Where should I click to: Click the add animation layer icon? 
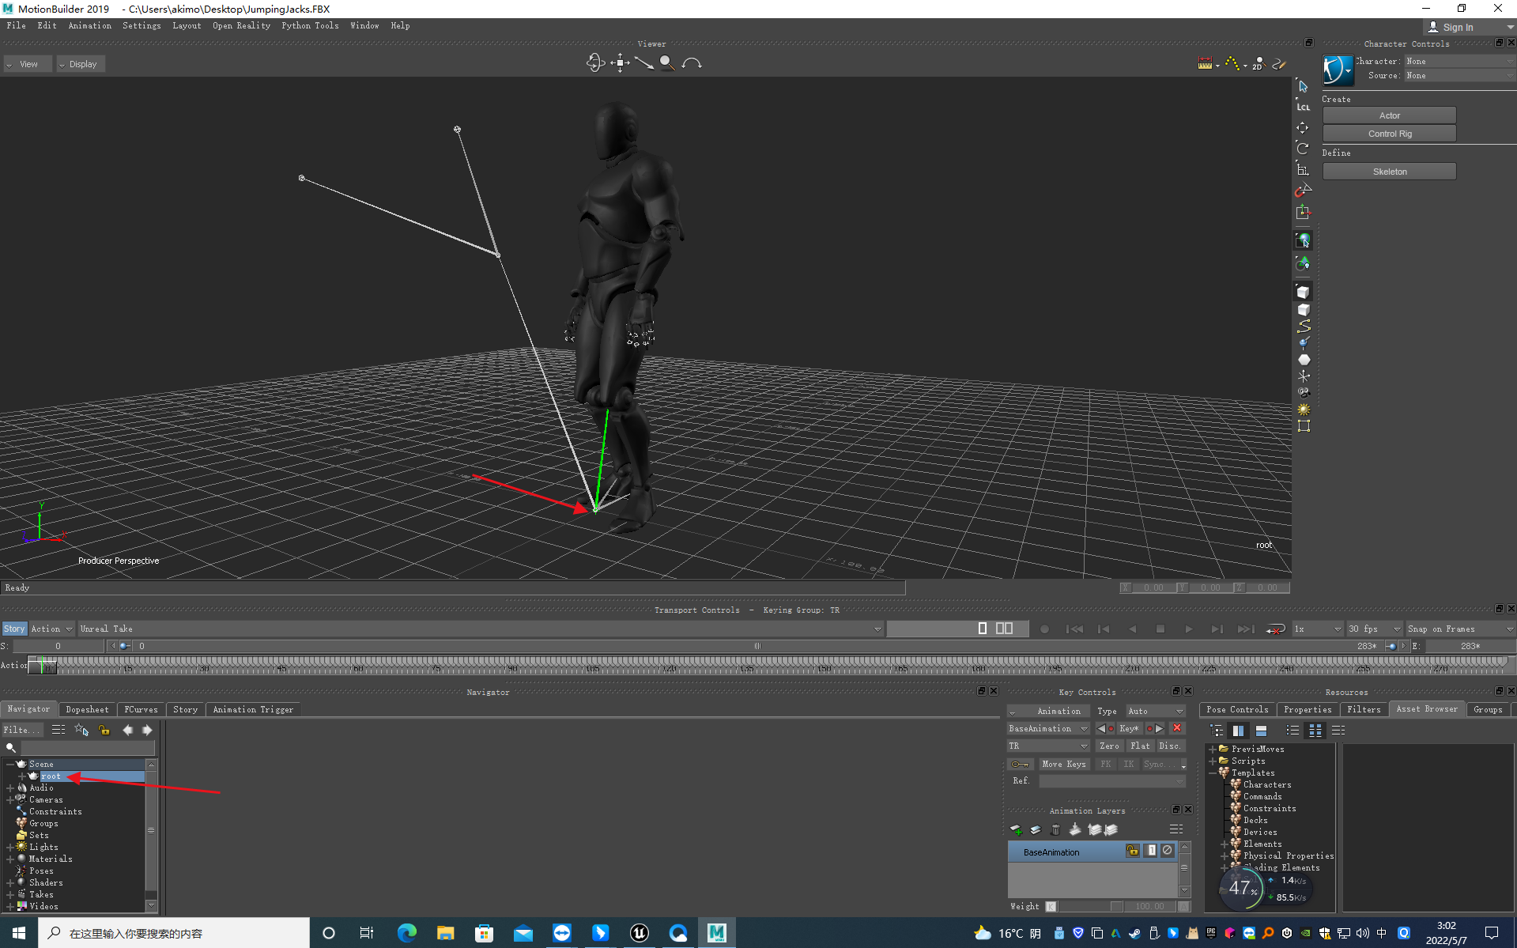(1016, 829)
